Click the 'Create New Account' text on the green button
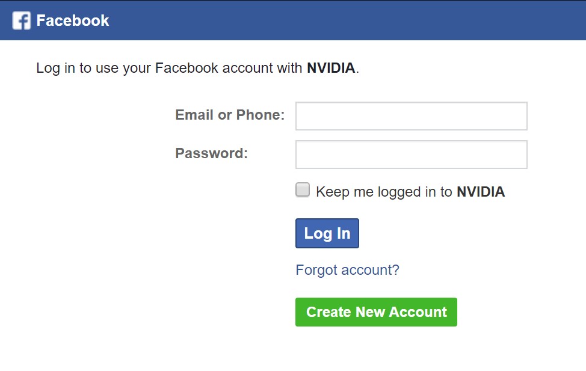Screen dimensions: 586x371 [x=377, y=312]
